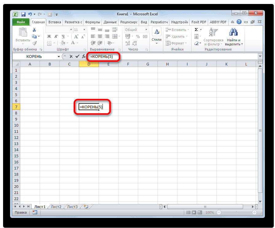Click the insert new worksheet icon
The image size is (275, 228).
click(85, 207)
